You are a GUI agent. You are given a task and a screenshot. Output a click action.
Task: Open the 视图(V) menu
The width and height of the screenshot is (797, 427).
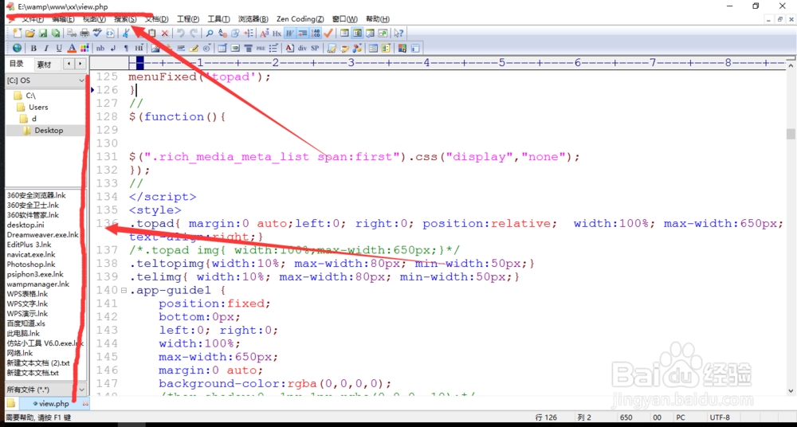click(x=95, y=19)
